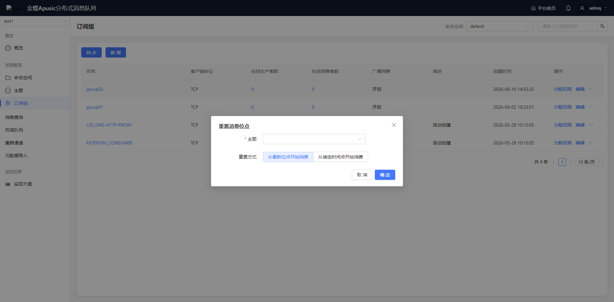Open 命名空间 folder icon in sidebar
The image size is (614, 302).
pyautogui.click(x=8, y=78)
